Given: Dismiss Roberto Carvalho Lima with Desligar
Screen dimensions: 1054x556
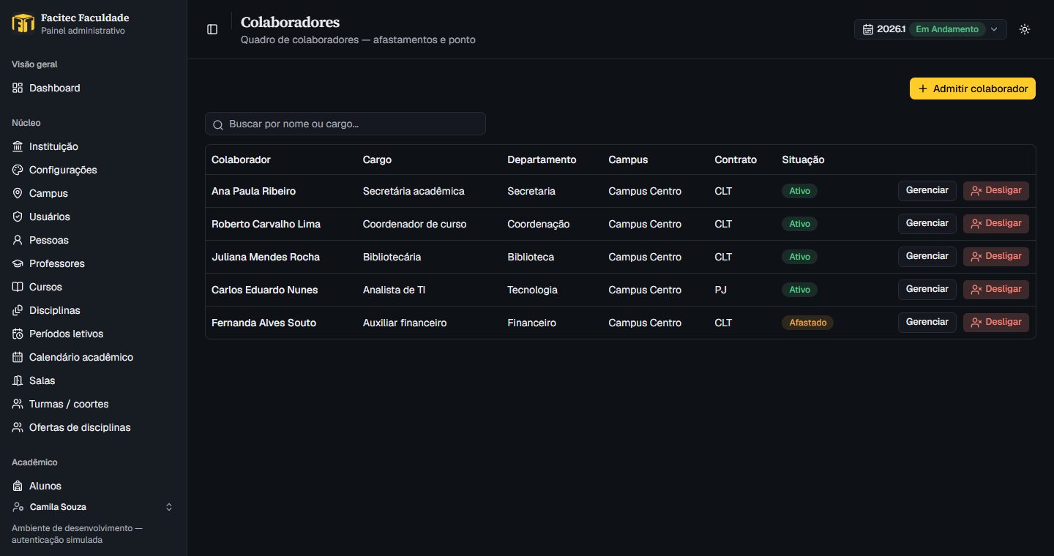Looking at the screenshot, I should point(996,224).
